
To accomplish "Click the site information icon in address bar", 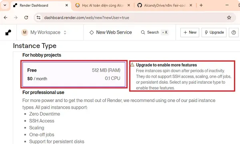I will point(38,18).
